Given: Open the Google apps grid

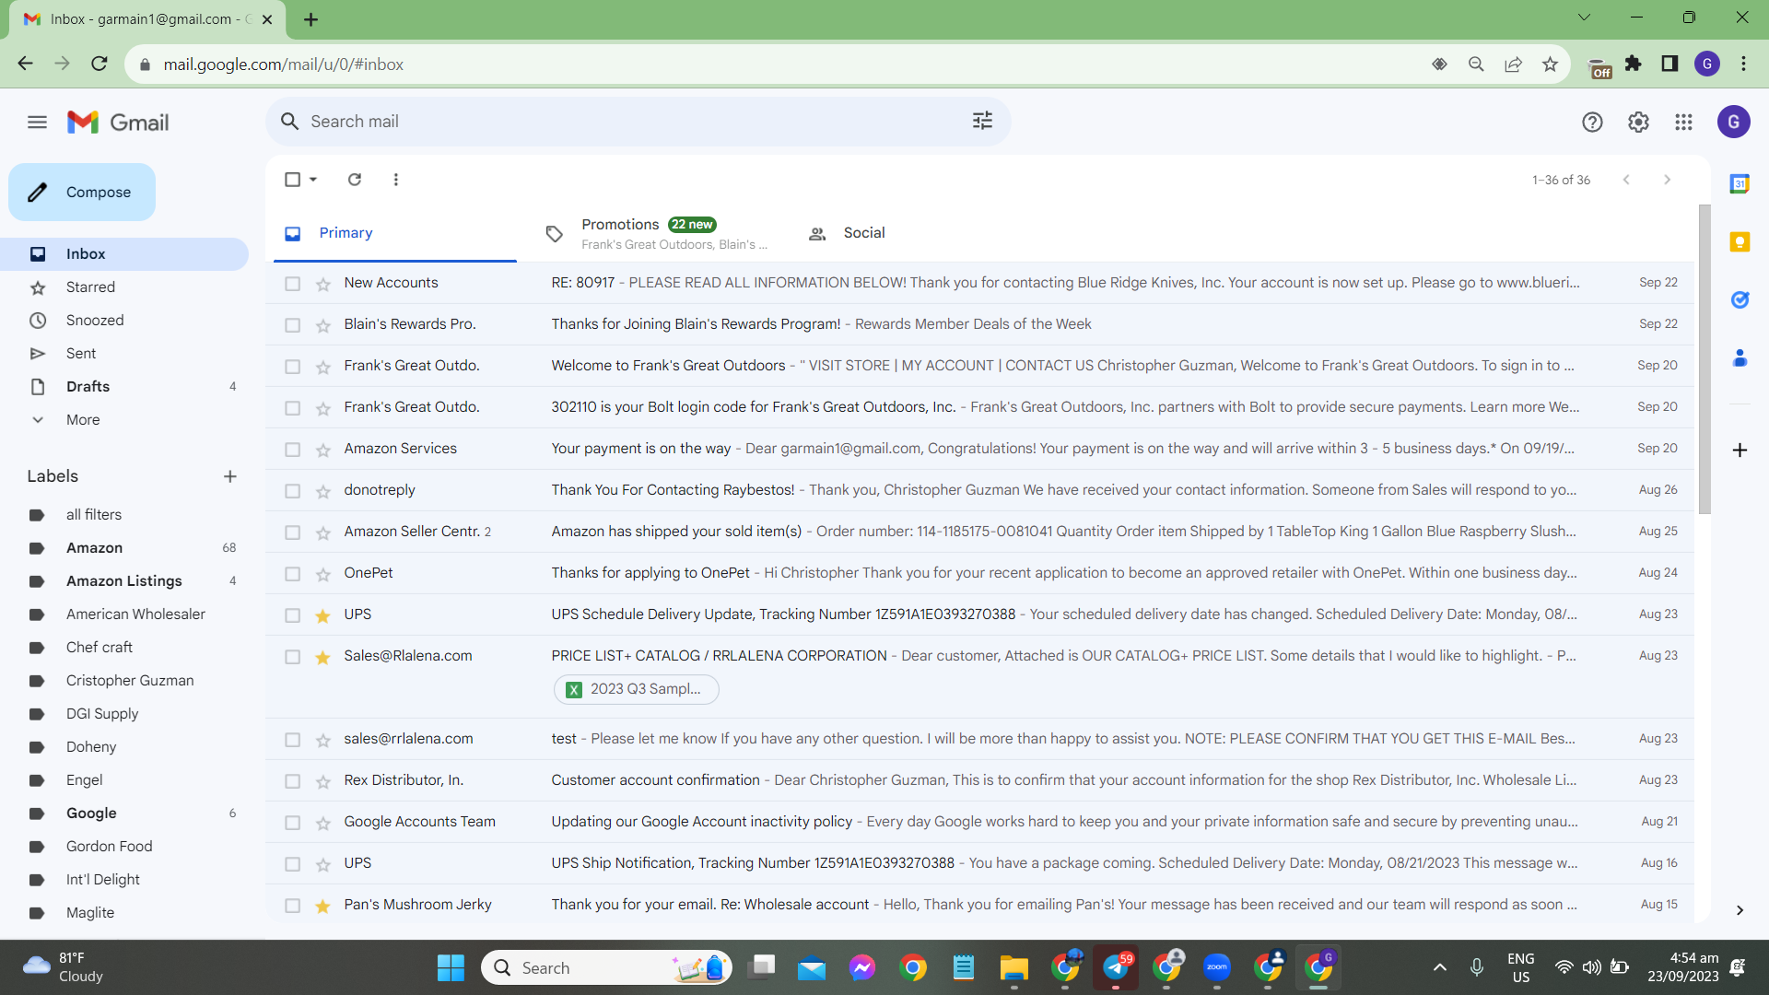Looking at the screenshot, I should click(x=1683, y=122).
